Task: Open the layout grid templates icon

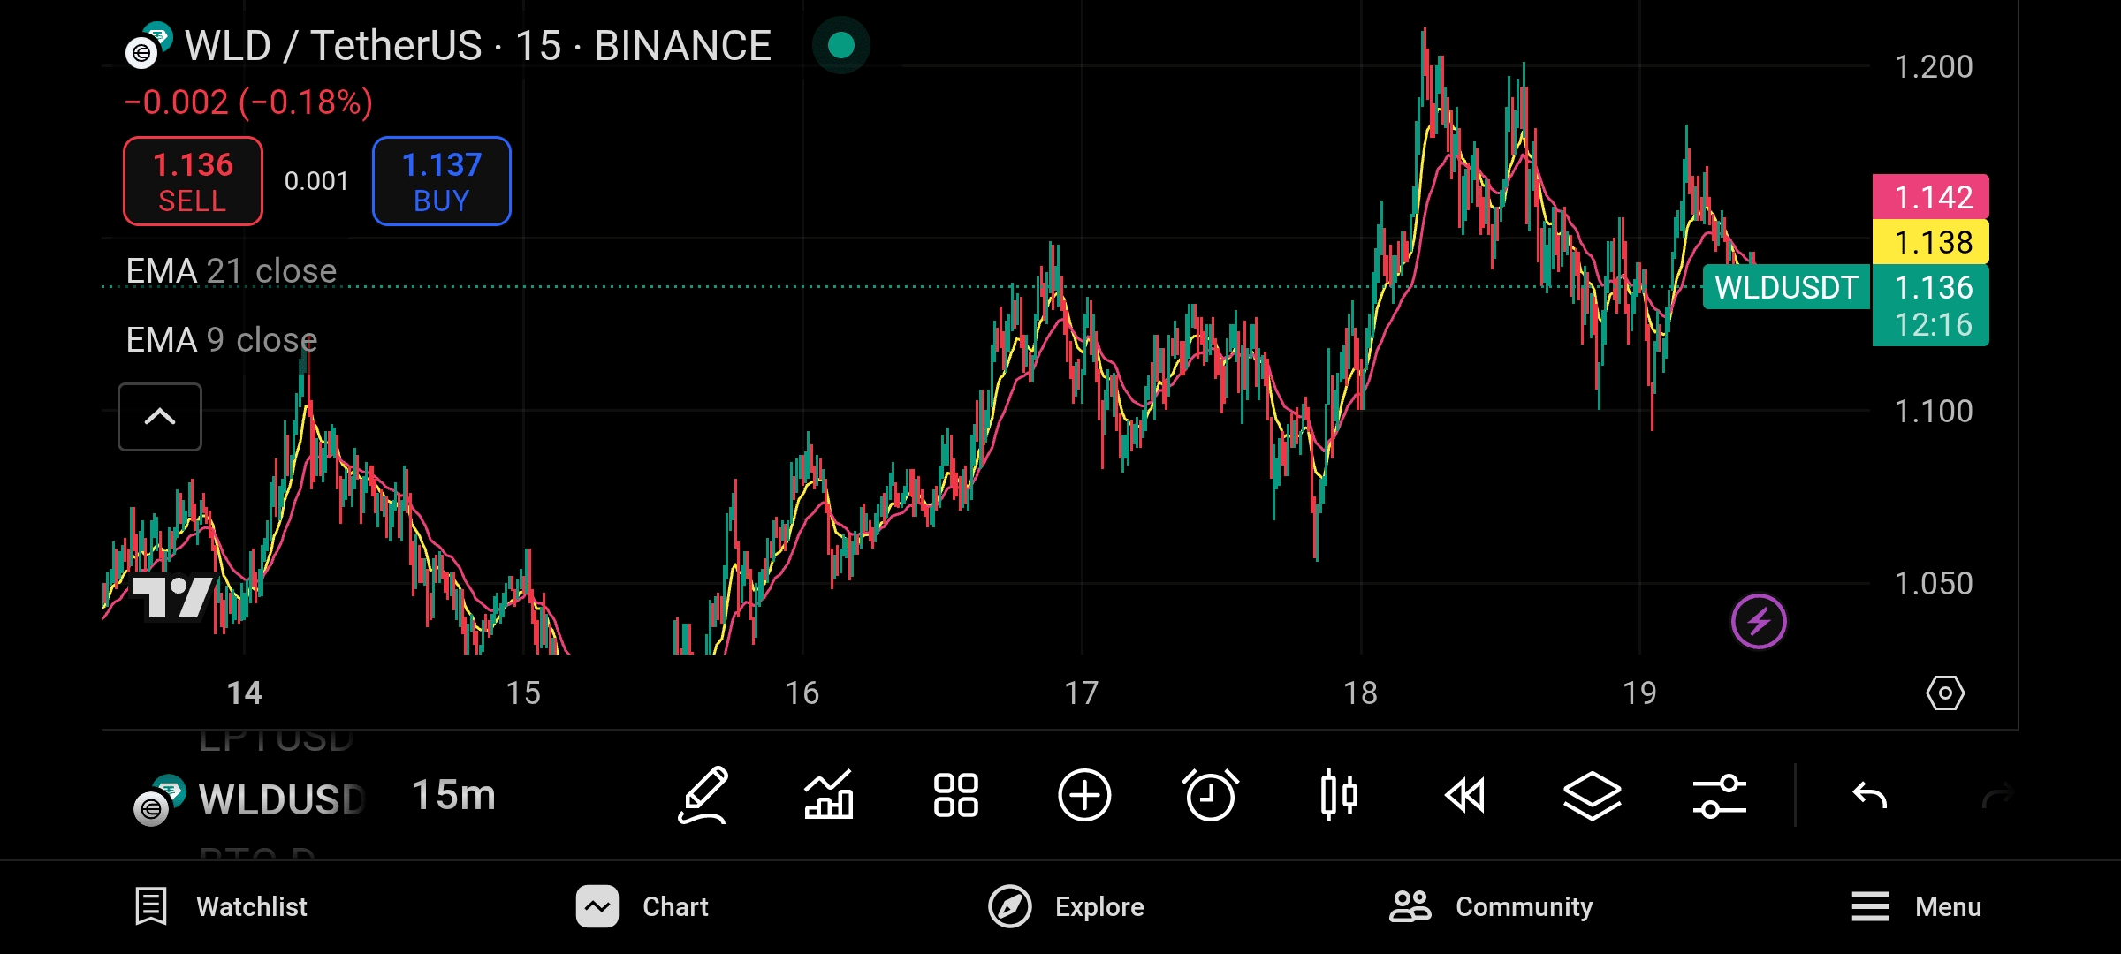Action: (956, 795)
